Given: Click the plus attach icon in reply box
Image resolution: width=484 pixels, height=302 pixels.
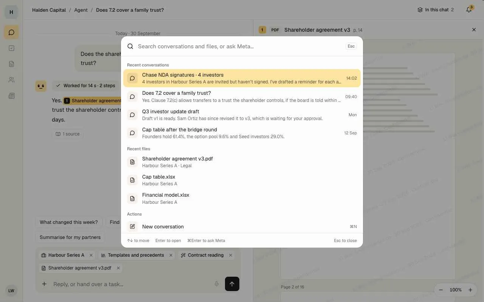Looking at the screenshot, I should 44,284.
